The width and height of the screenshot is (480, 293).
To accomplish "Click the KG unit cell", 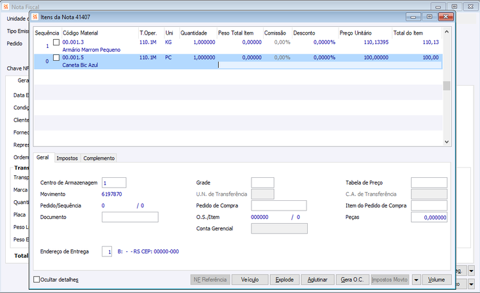I will (168, 42).
